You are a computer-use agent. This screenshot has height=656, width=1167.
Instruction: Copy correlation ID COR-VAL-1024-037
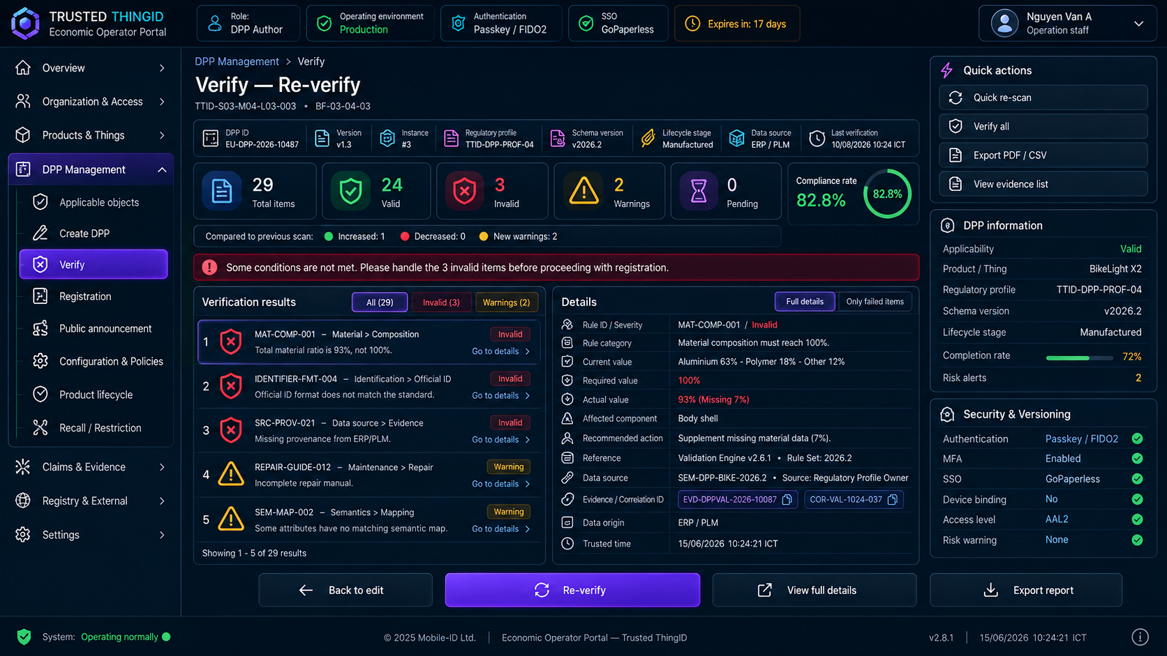[x=893, y=500]
